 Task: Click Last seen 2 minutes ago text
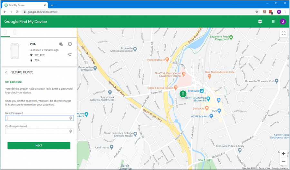(44, 50)
